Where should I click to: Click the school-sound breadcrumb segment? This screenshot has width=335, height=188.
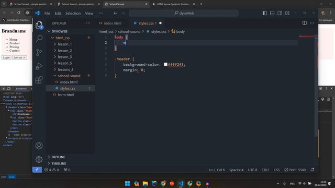click(129, 31)
